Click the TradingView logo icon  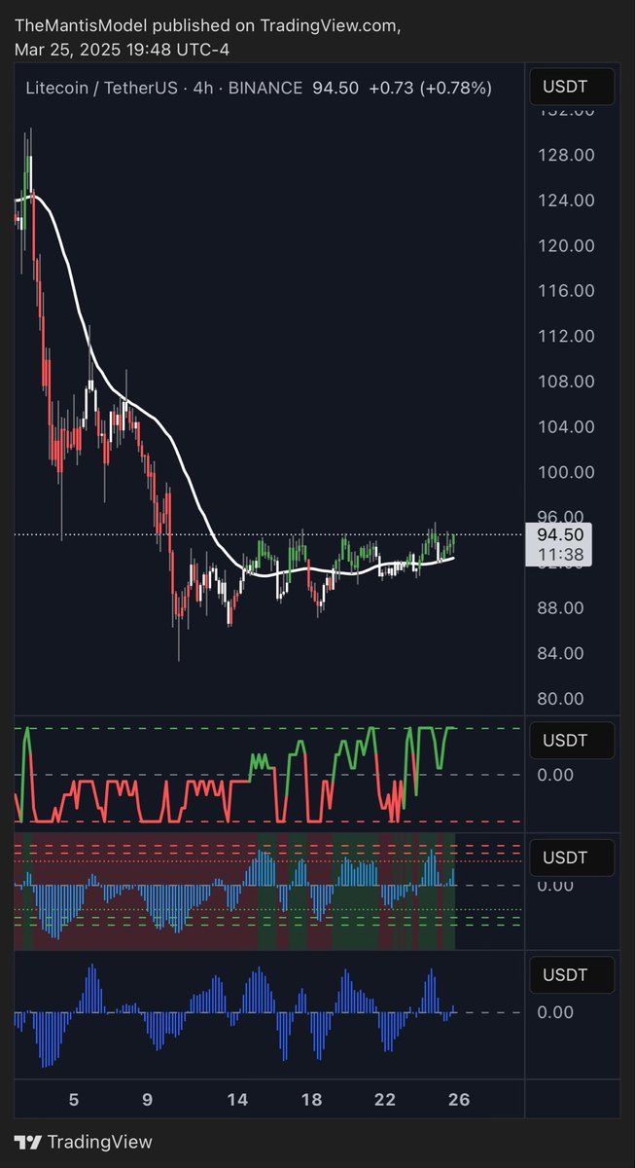coord(28,1142)
